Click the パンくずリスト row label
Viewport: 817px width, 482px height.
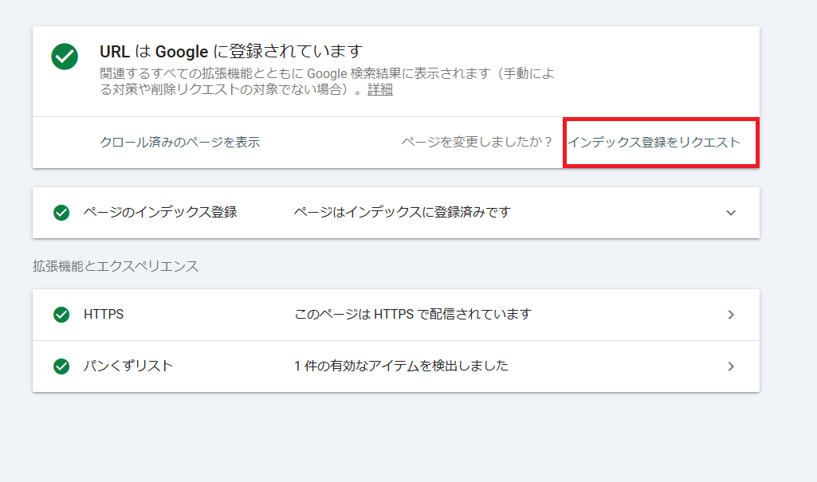coord(128,366)
